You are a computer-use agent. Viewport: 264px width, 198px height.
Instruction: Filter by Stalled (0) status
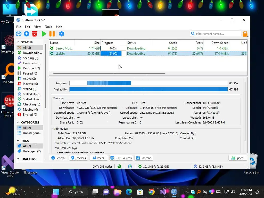point(30,89)
